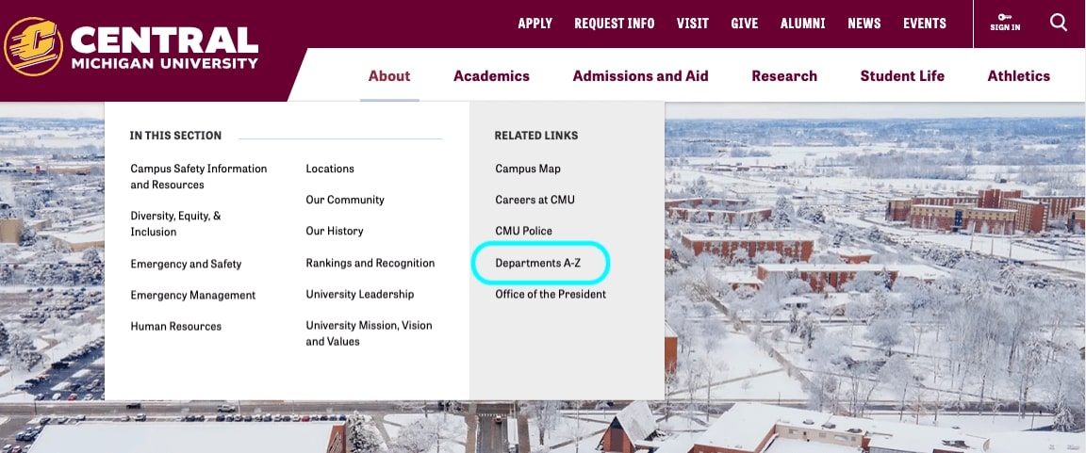Image resolution: width=1086 pixels, height=453 pixels.
Task: Click the Central Michigan University logo
Action: point(131,47)
